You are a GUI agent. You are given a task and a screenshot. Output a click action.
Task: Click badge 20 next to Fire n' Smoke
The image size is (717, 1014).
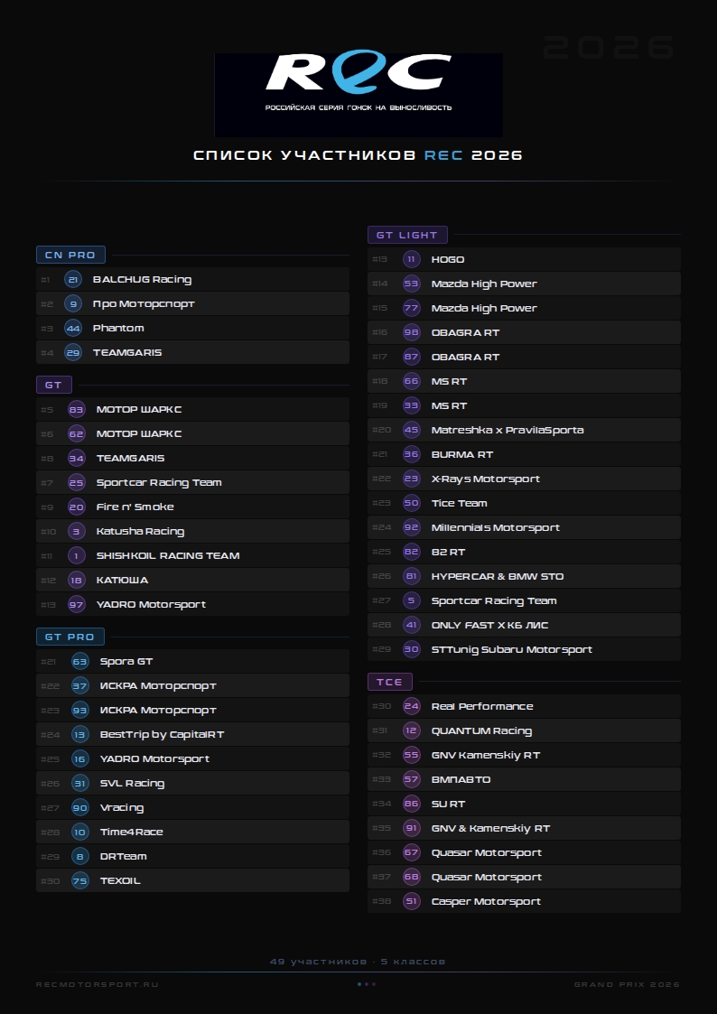click(x=77, y=507)
